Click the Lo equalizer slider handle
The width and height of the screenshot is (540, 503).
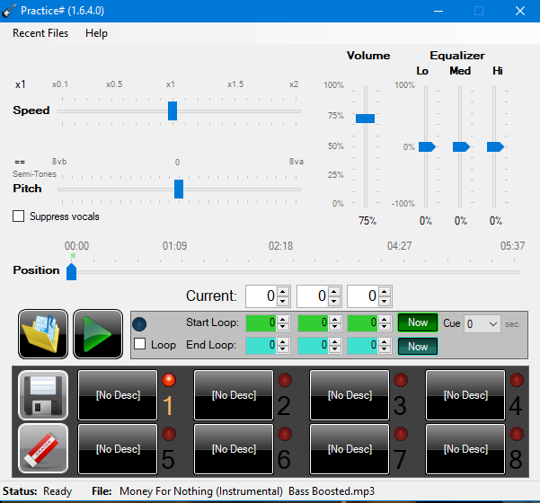click(x=428, y=147)
